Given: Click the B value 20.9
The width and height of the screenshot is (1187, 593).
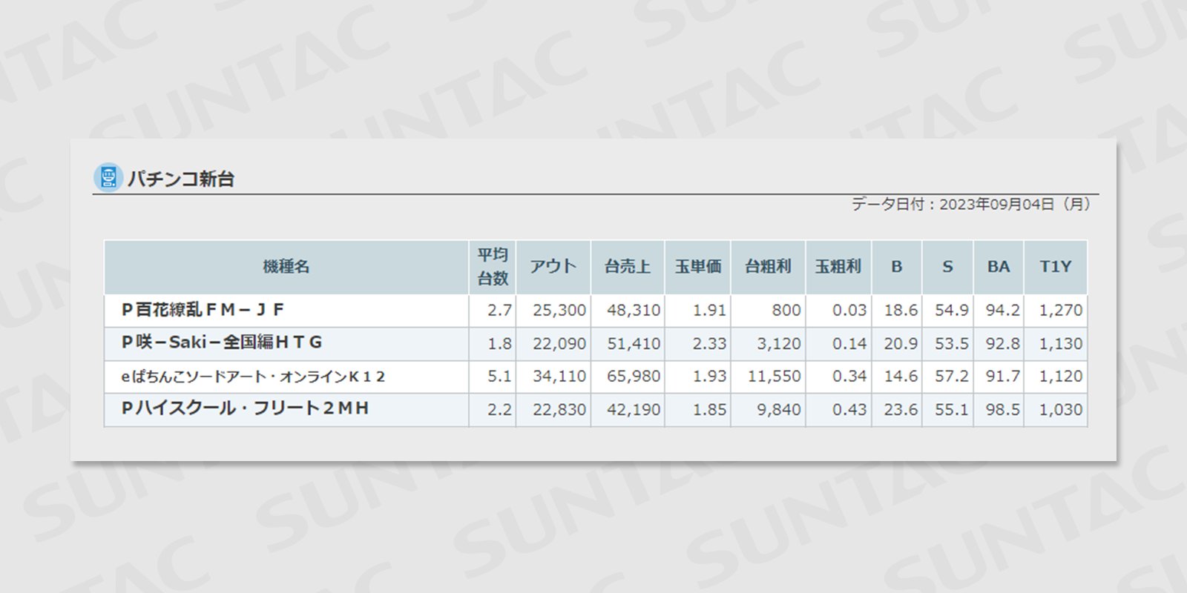Looking at the screenshot, I should [x=901, y=344].
